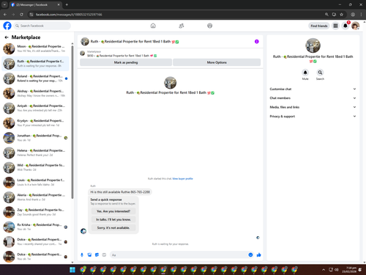This screenshot has width=366, height=275.
Task: Open the conversation with Ra Krisha
Action: point(35,227)
